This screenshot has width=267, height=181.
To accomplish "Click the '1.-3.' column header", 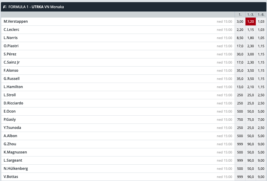I will (x=250, y=15).
